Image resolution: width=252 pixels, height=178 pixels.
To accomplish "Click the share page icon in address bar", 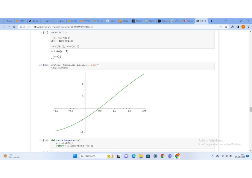I will [x=221, y=27].
